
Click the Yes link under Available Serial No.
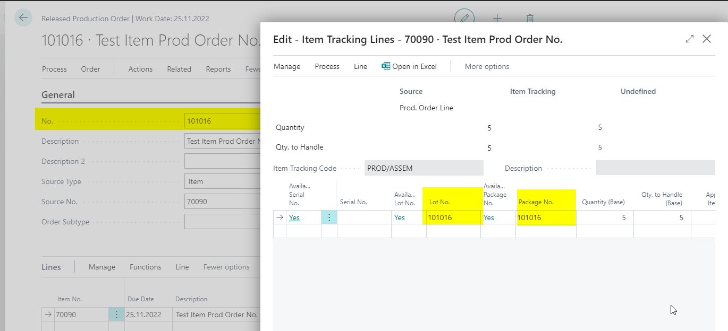click(294, 217)
